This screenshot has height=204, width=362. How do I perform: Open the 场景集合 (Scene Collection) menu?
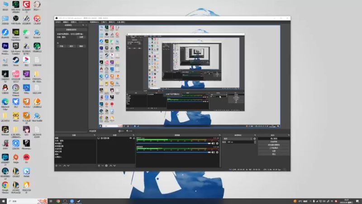pos(94,22)
